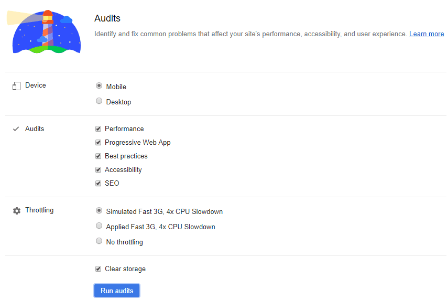Select the Desktop device option
This screenshot has height=300, width=447.
coord(99,101)
